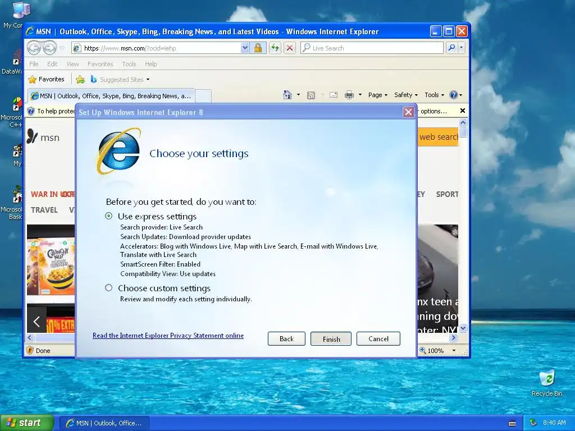The height and width of the screenshot is (431, 575).
Task: Click the RSS feeds icon
Action: 311,95
